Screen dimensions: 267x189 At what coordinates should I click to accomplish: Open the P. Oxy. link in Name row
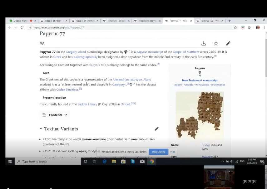[205, 145]
